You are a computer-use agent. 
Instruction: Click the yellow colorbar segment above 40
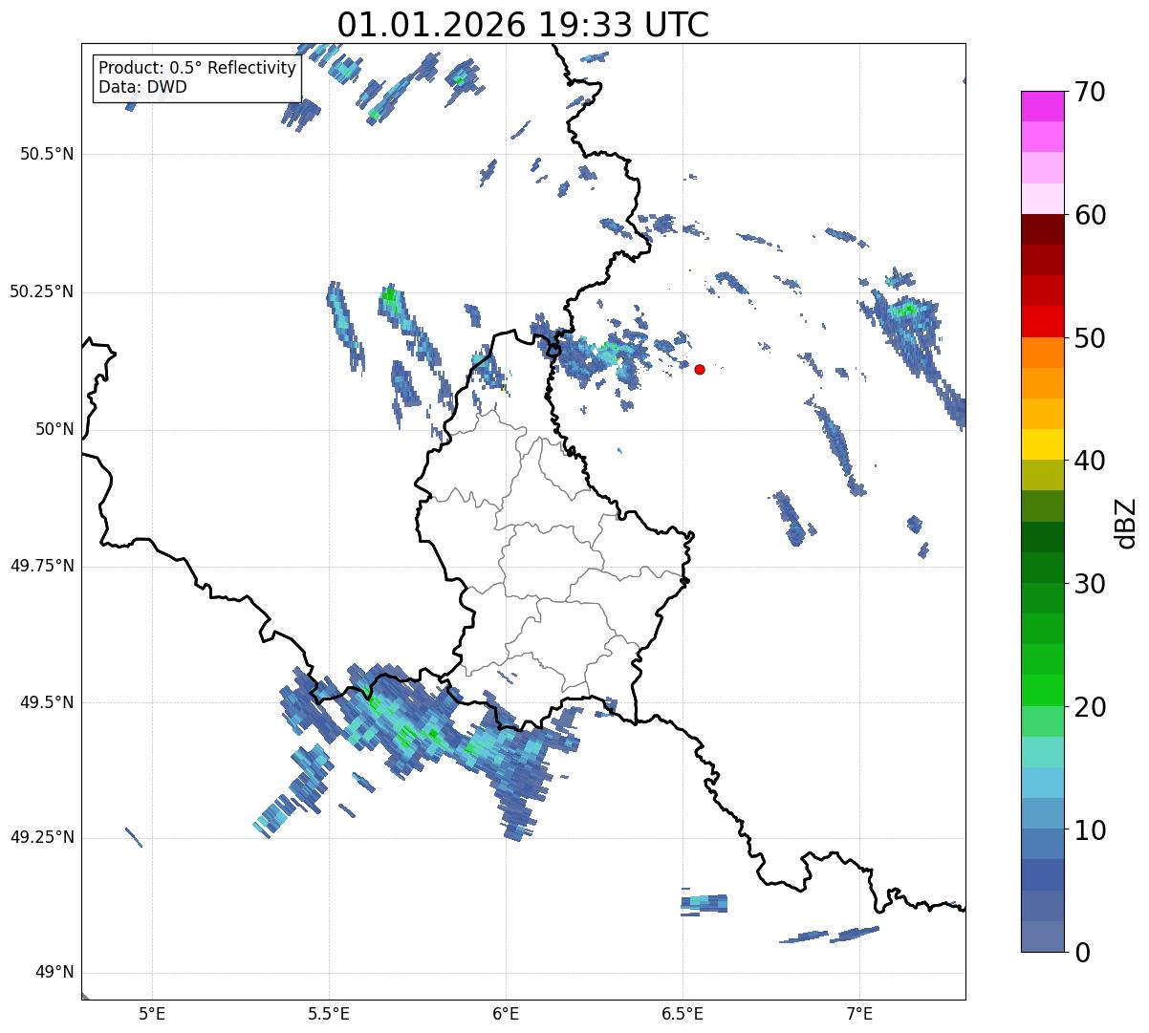(1042, 444)
